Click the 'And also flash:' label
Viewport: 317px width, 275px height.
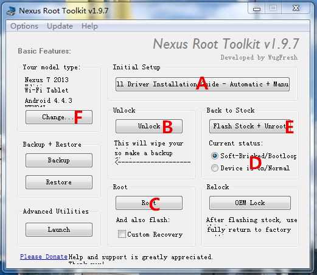pos(143,220)
